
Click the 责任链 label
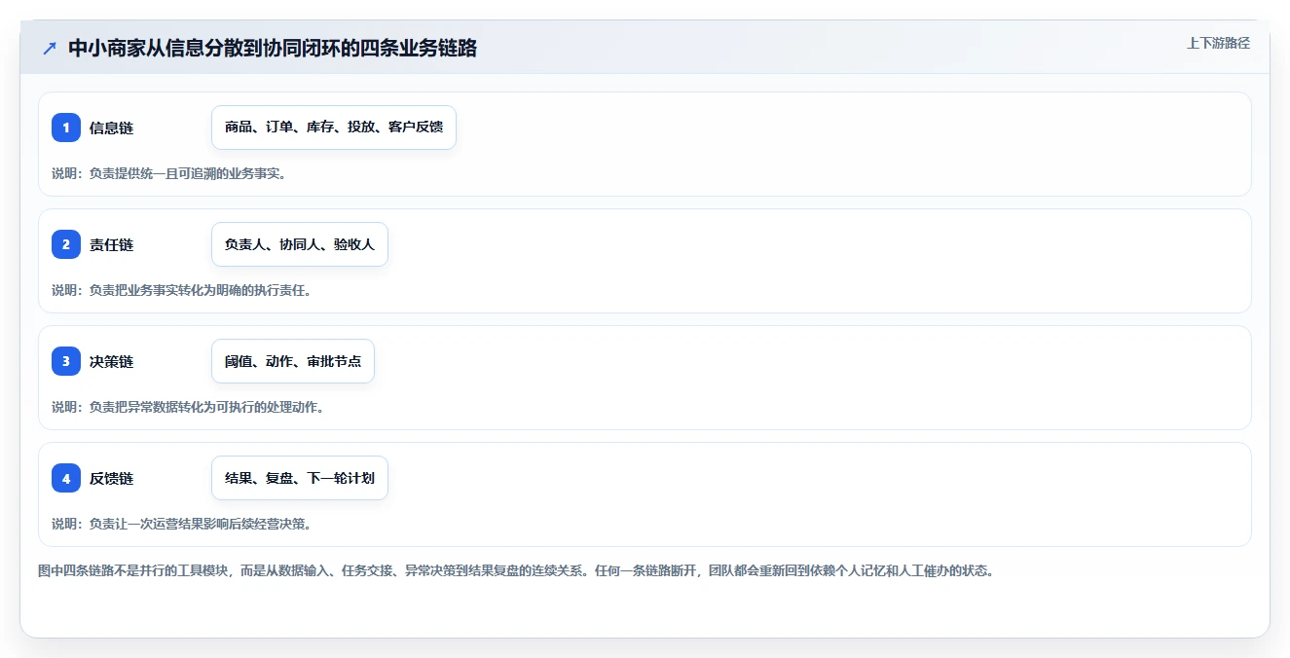click(x=111, y=244)
